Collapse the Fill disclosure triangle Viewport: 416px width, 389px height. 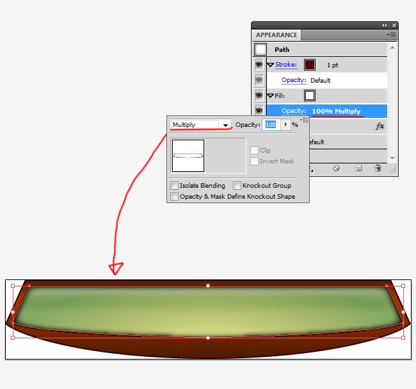[270, 95]
